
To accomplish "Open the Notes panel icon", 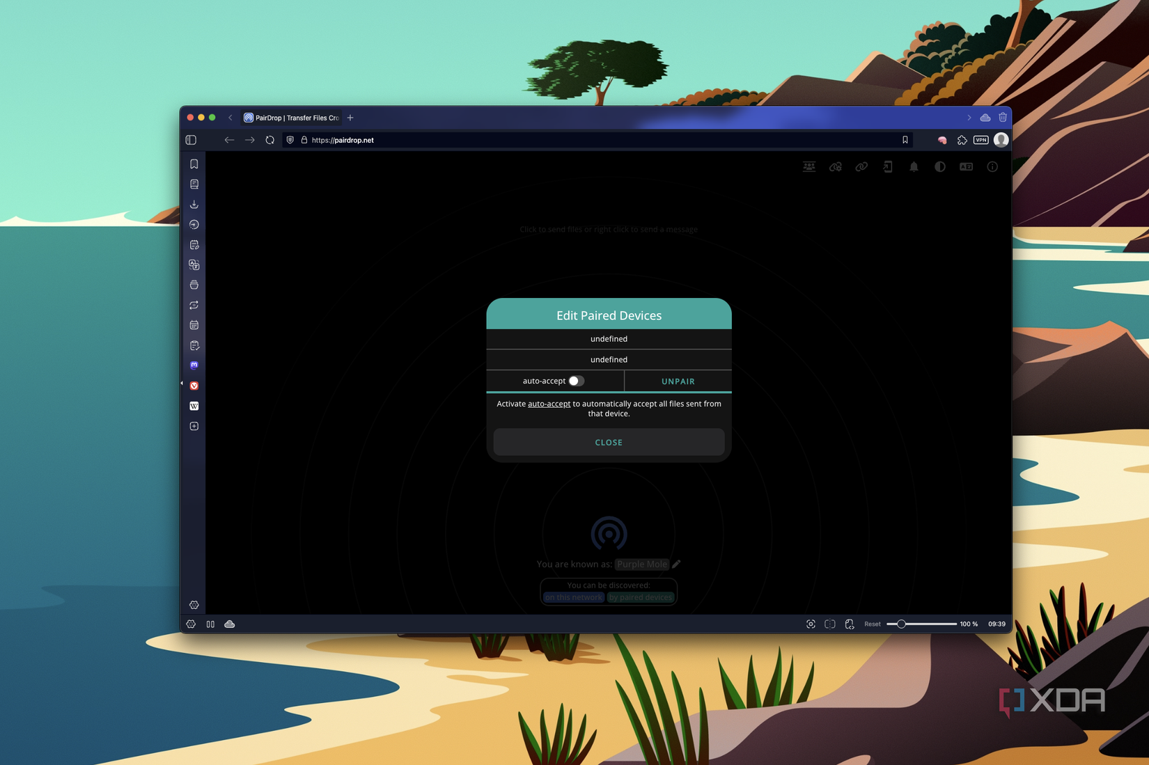I will (194, 244).
